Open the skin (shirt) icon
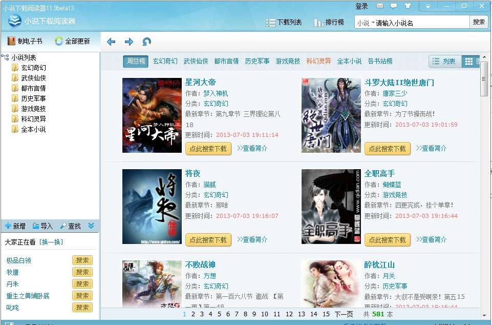 pyautogui.click(x=408, y=6)
